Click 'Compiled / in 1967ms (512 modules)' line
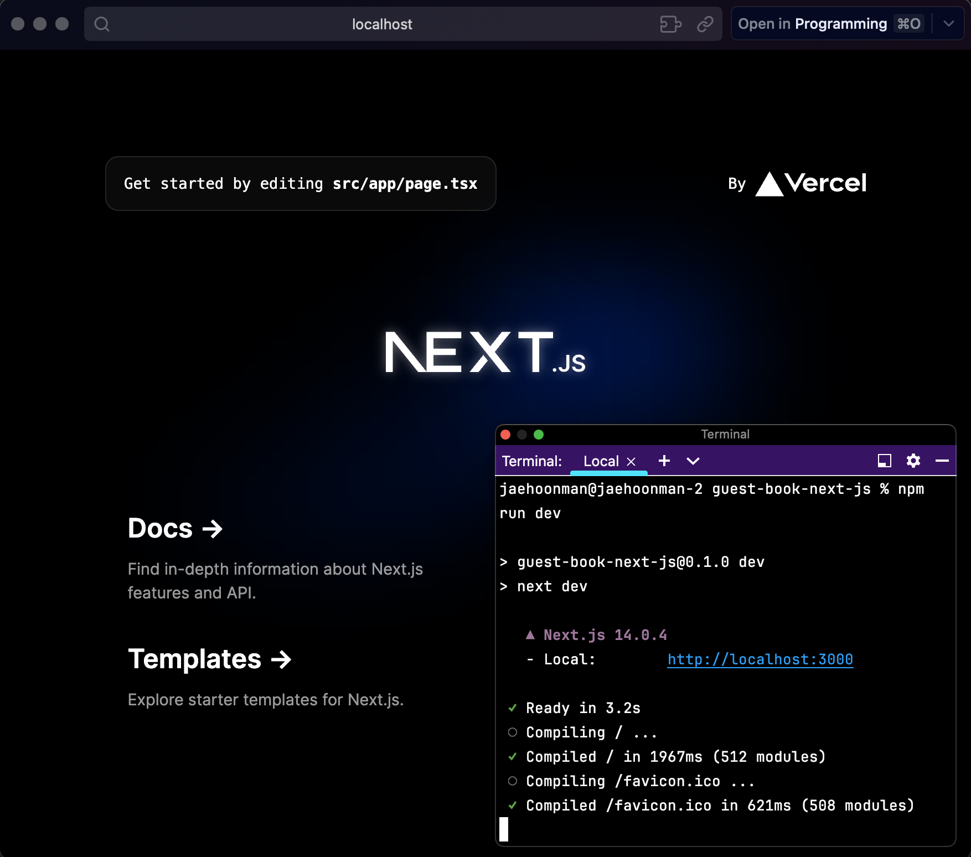Viewport: 971px width, 857px height. 676,757
